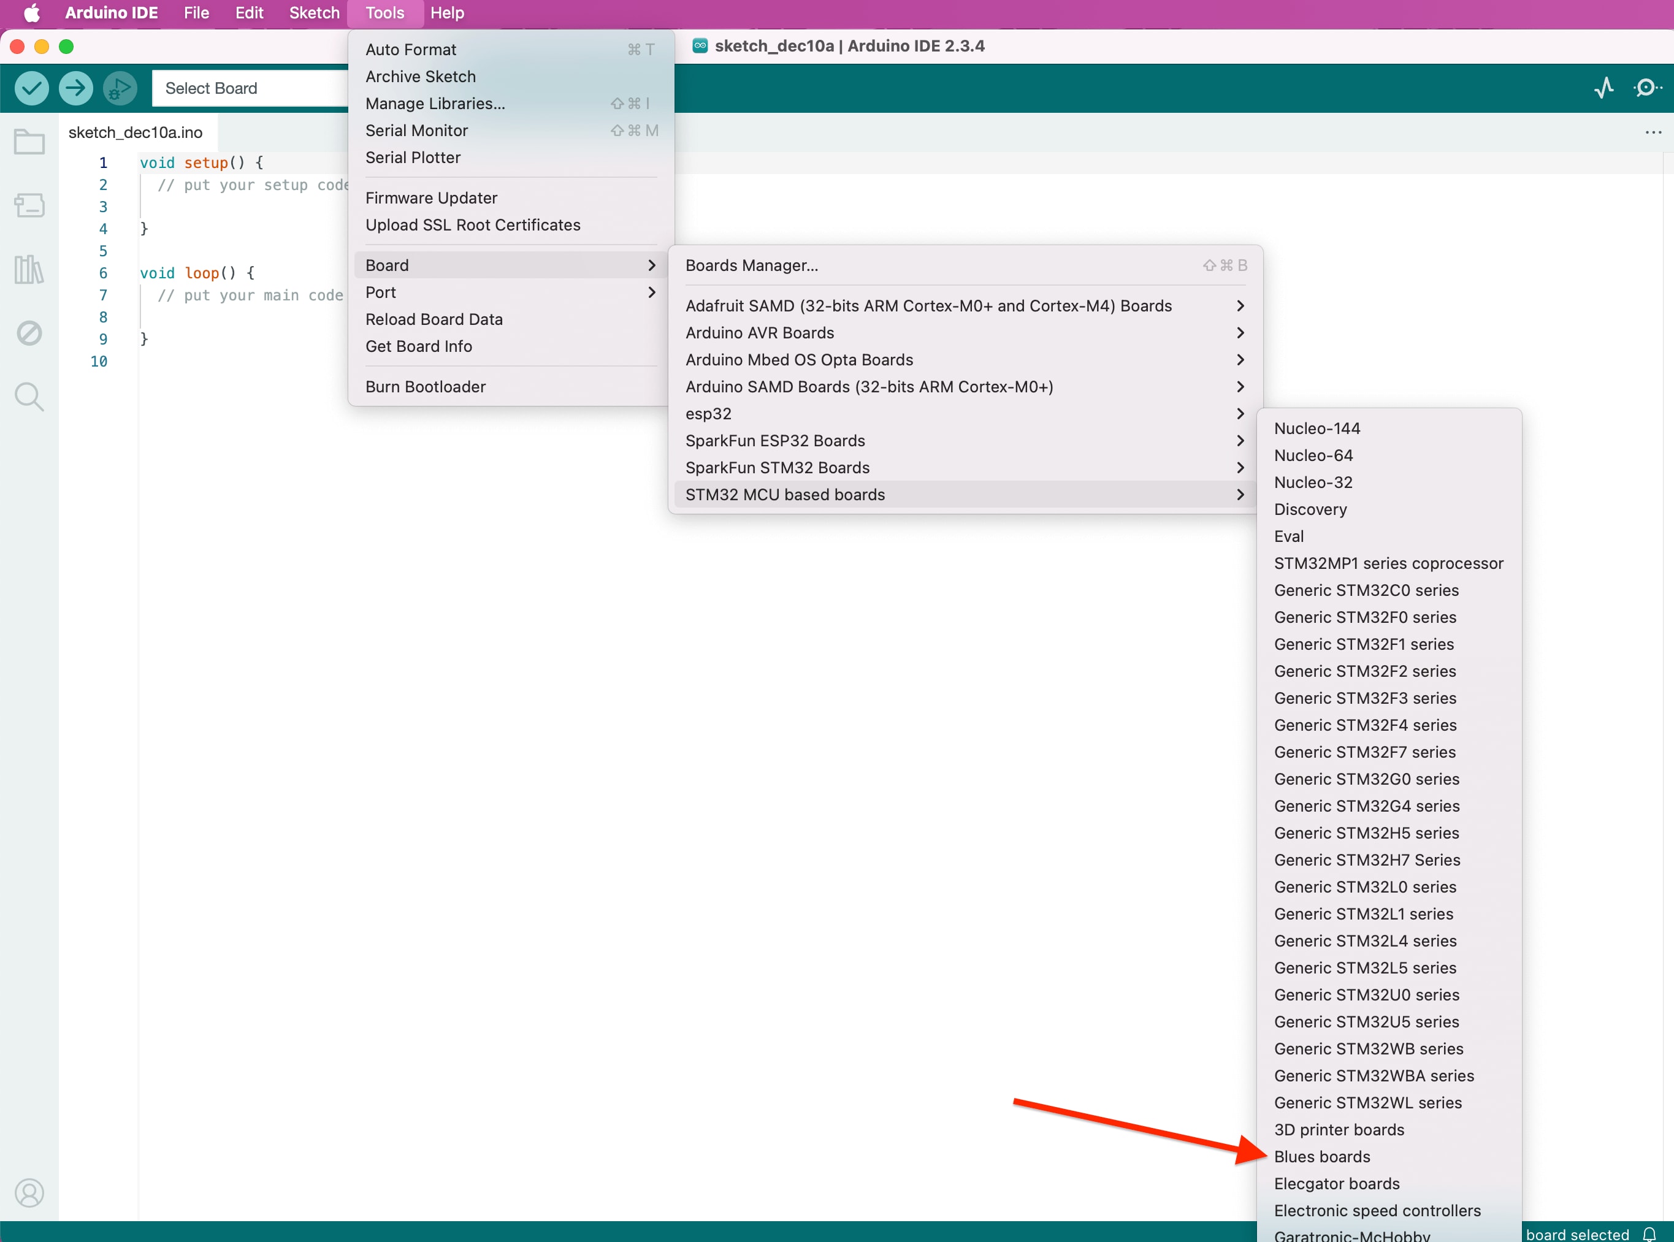The image size is (1674, 1242).
Task: Open the Search sidebar icon
Action: click(29, 396)
